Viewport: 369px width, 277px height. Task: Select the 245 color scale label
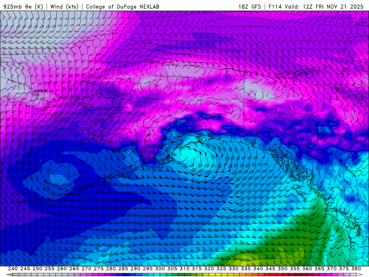tap(25, 269)
